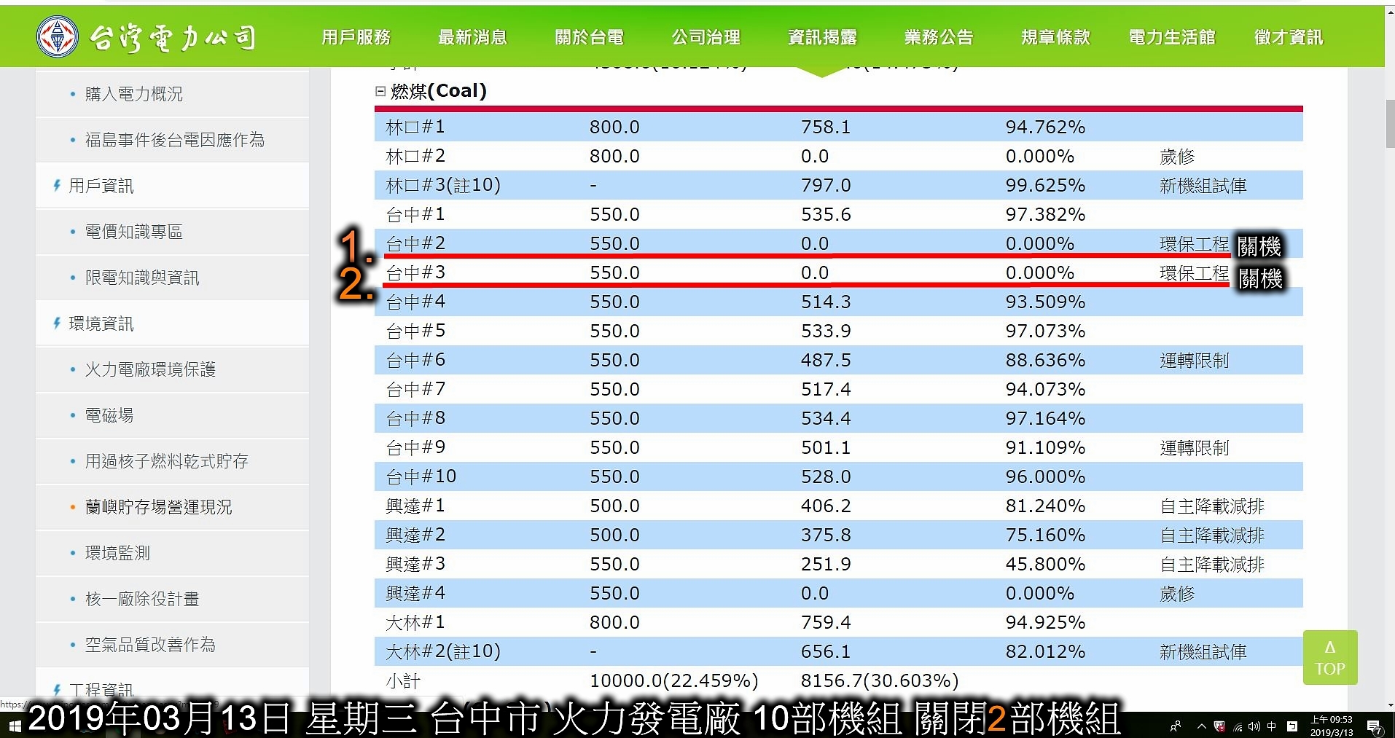Click the 台中#1 output value 535.6

(826, 214)
